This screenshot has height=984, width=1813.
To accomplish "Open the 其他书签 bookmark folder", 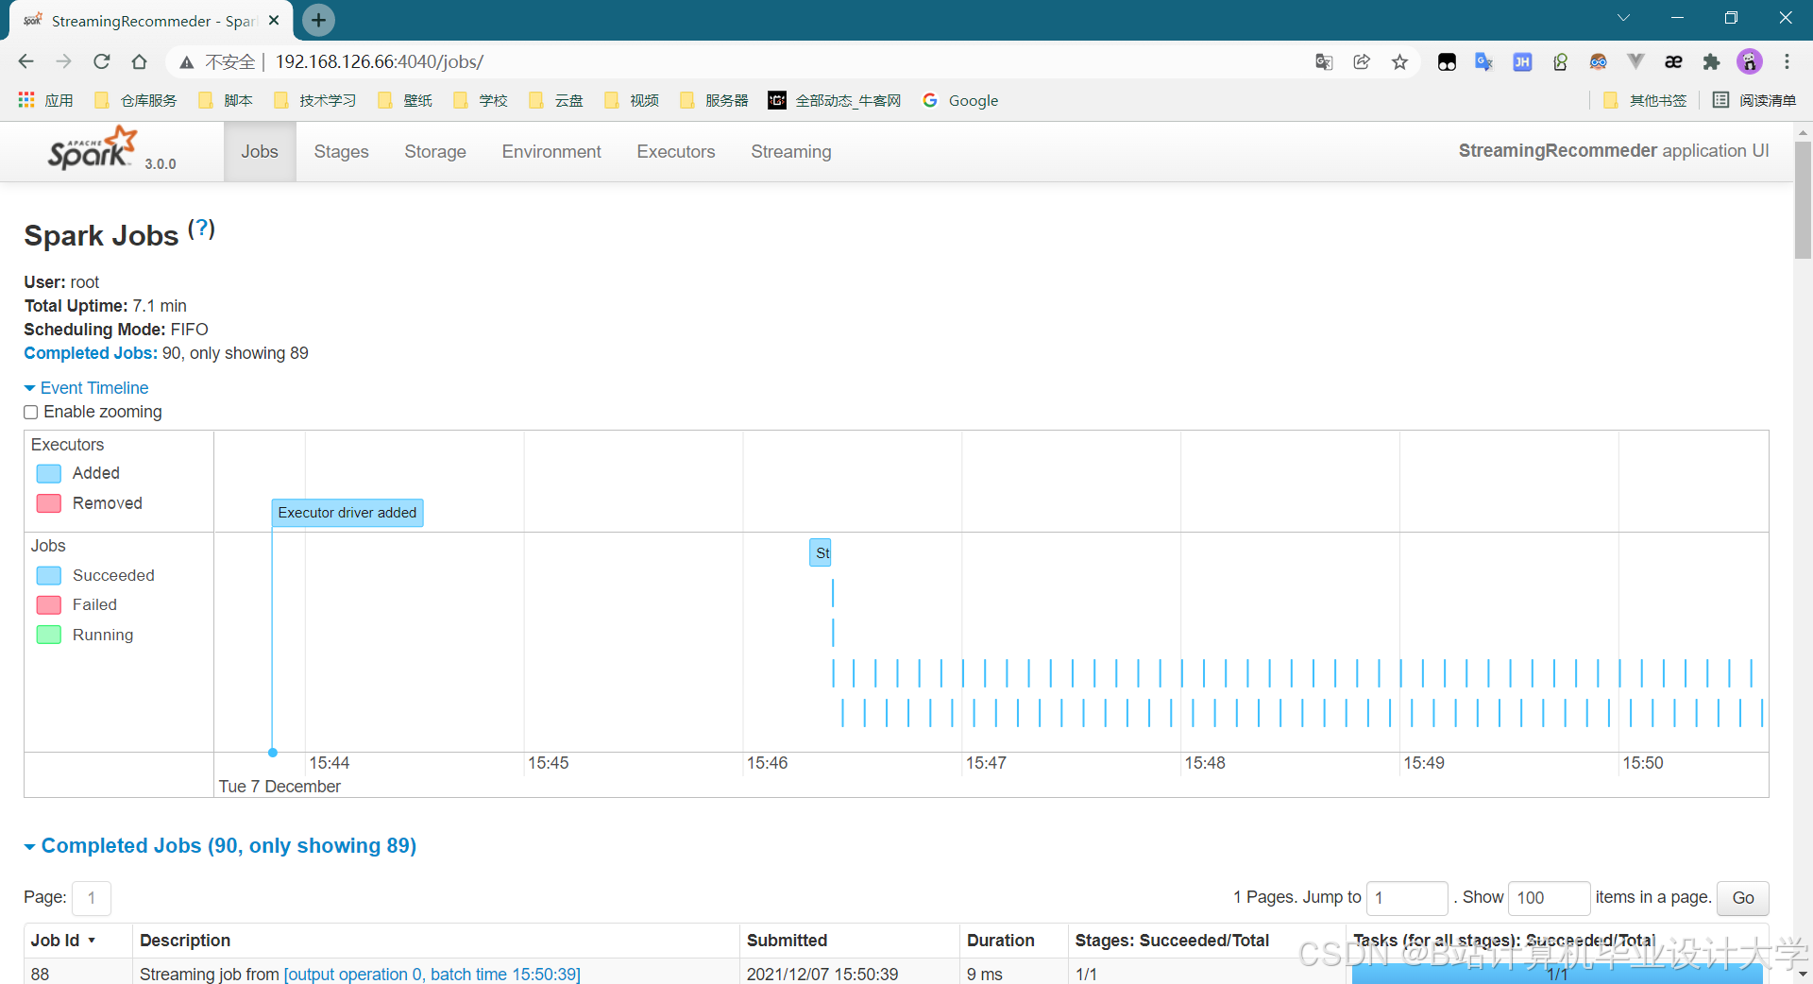I will pyautogui.click(x=1645, y=100).
